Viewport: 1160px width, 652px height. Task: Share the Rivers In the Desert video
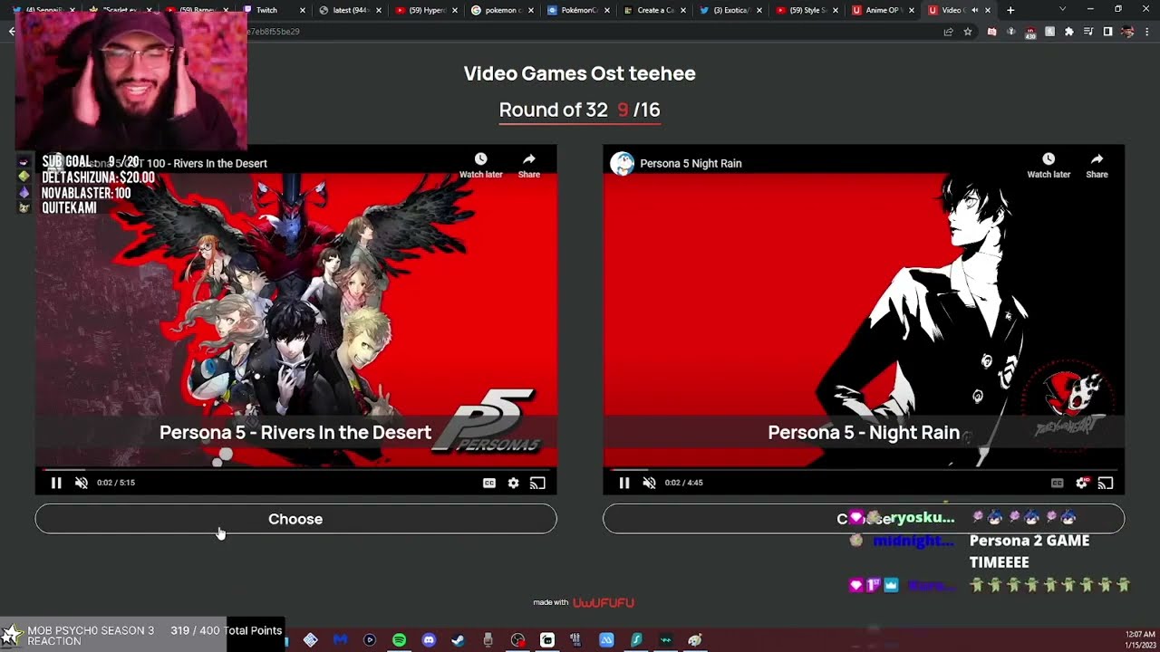click(x=529, y=165)
